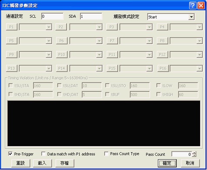
Task: Open the dropdown next to P5
Action: (49, 41)
